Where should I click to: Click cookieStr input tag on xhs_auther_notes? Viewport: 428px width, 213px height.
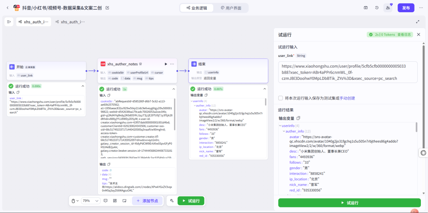click(116, 73)
